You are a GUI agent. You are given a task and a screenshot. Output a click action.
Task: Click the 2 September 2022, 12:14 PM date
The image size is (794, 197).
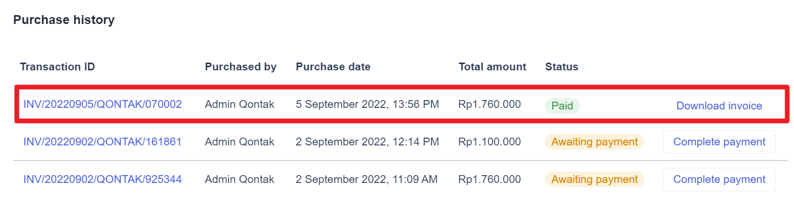pos(367,142)
